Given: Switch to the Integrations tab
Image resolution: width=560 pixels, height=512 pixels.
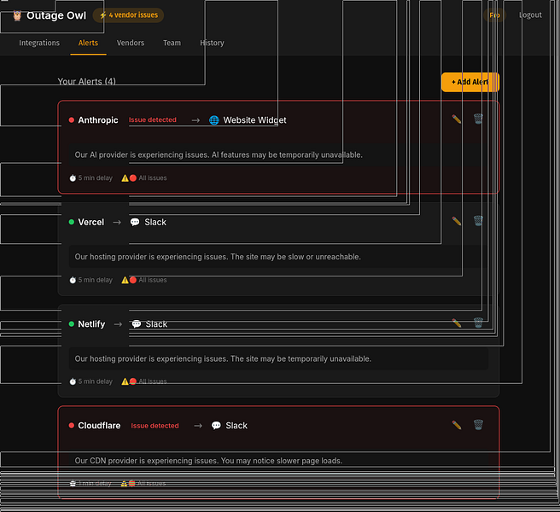Looking at the screenshot, I should [x=39, y=43].
